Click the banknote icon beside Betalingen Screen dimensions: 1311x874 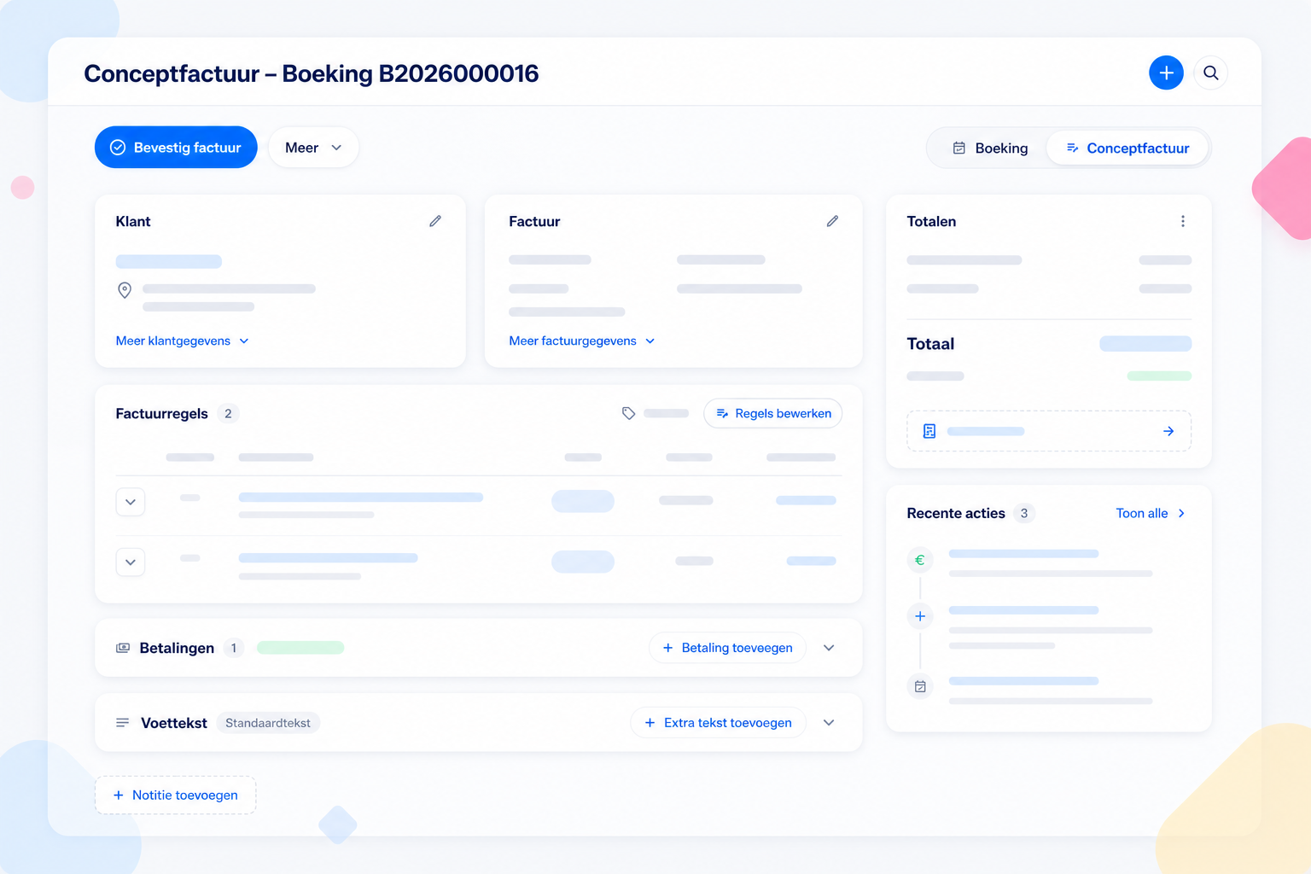pos(123,648)
